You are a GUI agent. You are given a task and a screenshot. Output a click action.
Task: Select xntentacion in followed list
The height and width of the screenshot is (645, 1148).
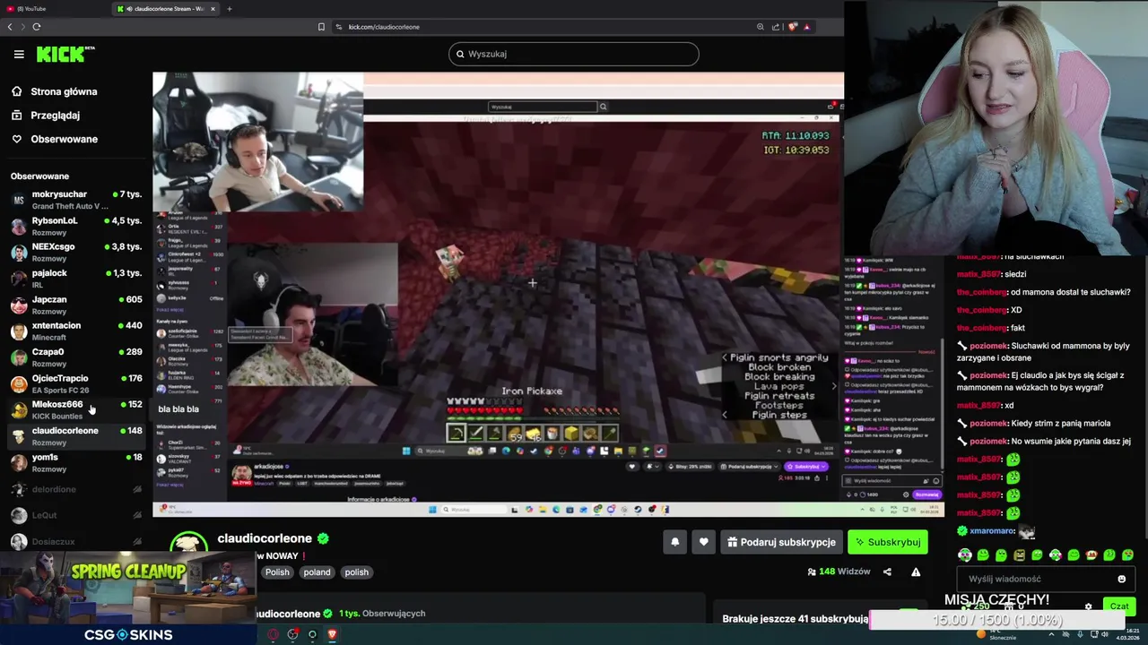tap(76, 331)
